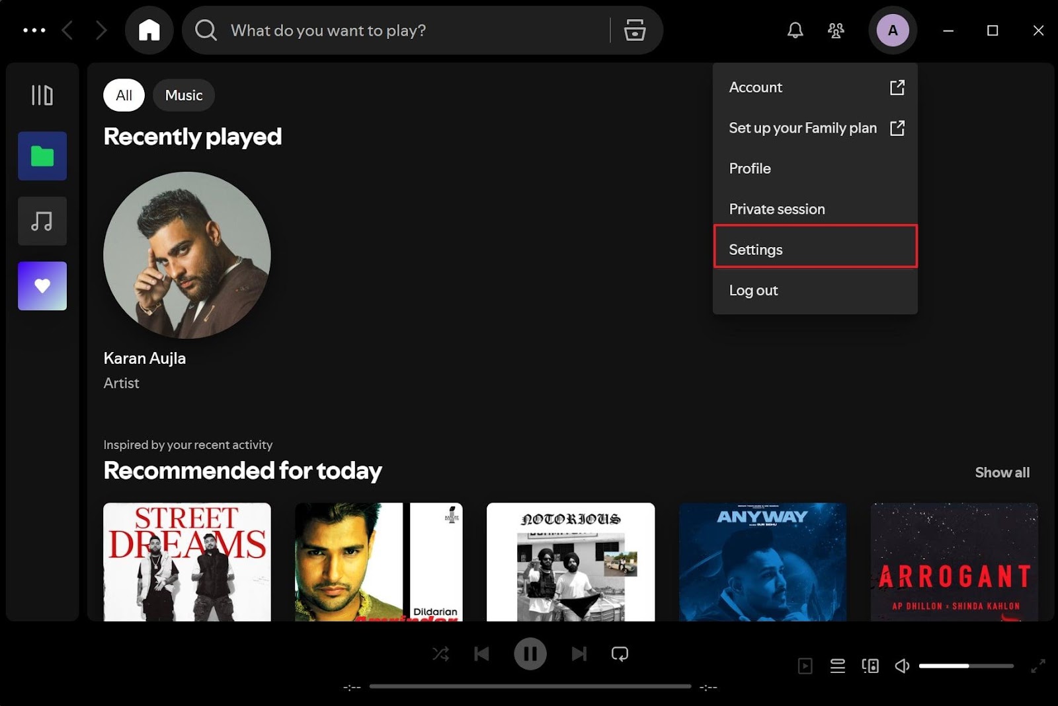Choose Set up your Family plan
This screenshot has height=706, width=1058.
[x=815, y=128]
